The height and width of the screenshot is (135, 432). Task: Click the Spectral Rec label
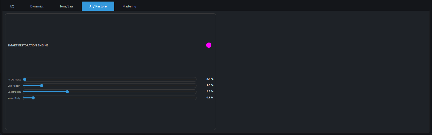point(14,92)
